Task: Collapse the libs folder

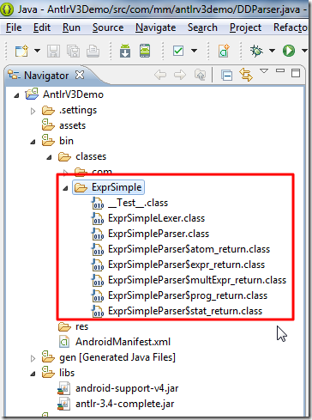Action: coord(33,374)
